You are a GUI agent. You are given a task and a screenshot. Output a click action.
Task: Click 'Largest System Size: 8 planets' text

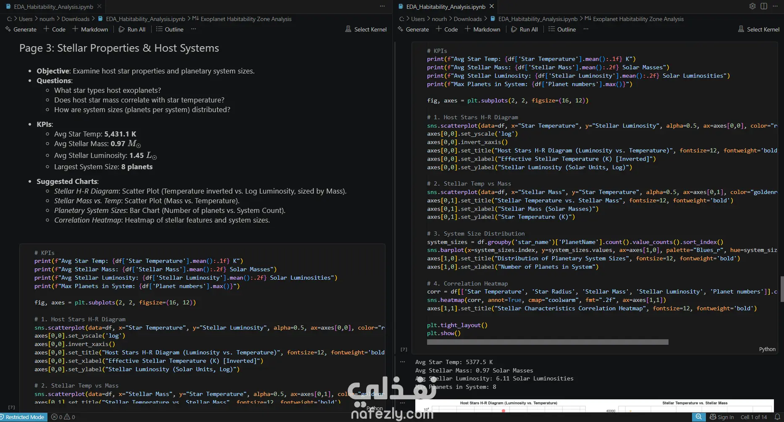click(103, 167)
